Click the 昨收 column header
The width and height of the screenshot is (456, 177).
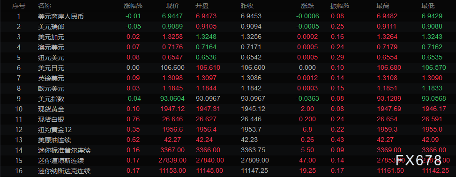(x=247, y=6)
